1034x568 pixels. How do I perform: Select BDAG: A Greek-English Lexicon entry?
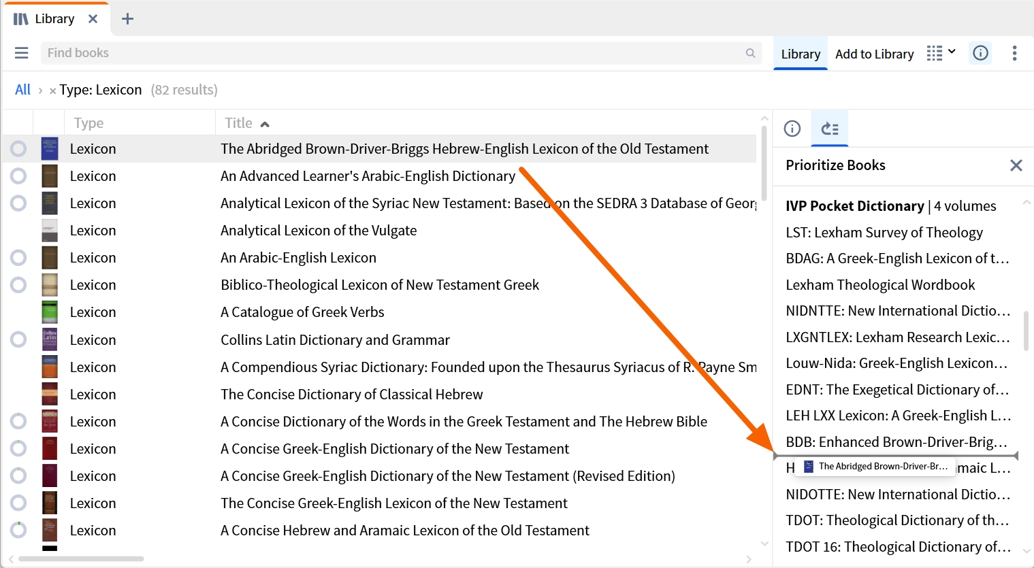coord(897,258)
